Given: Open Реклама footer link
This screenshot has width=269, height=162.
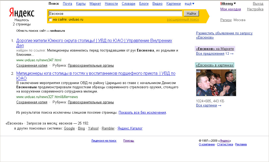Looking at the screenshot, I should click(241, 144).
